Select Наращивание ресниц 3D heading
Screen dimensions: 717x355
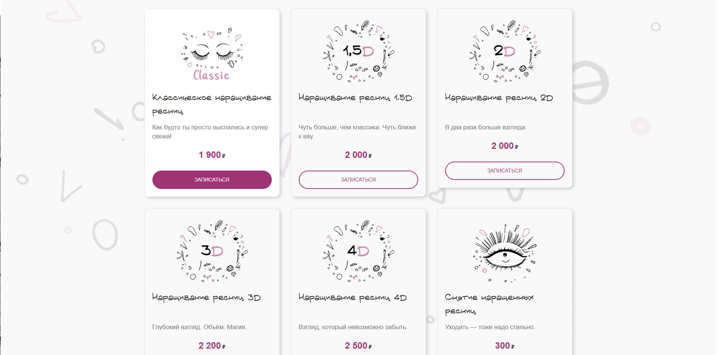coord(206,297)
